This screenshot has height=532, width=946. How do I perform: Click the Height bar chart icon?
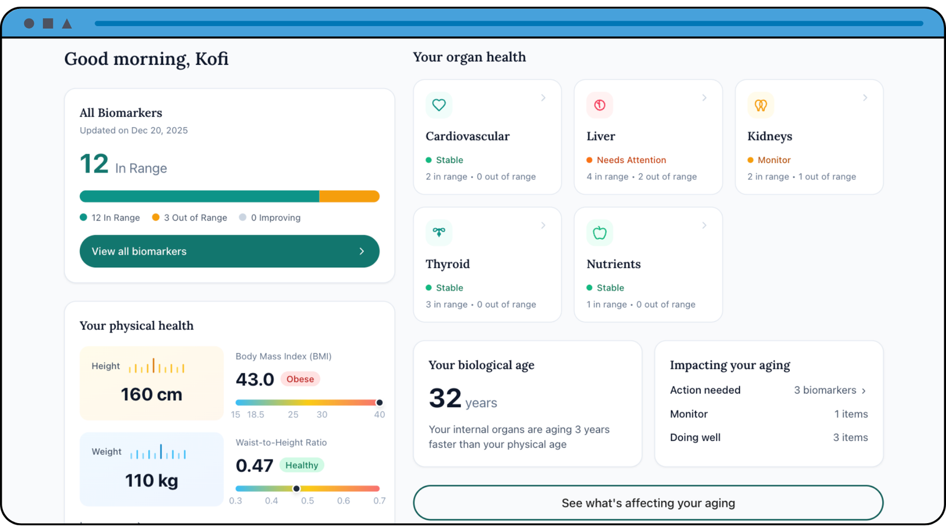pyautogui.click(x=156, y=366)
